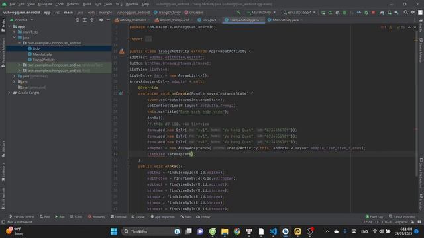Open Run configuration MainActivity dropdown
424x238 pixels.
coord(261,12)
